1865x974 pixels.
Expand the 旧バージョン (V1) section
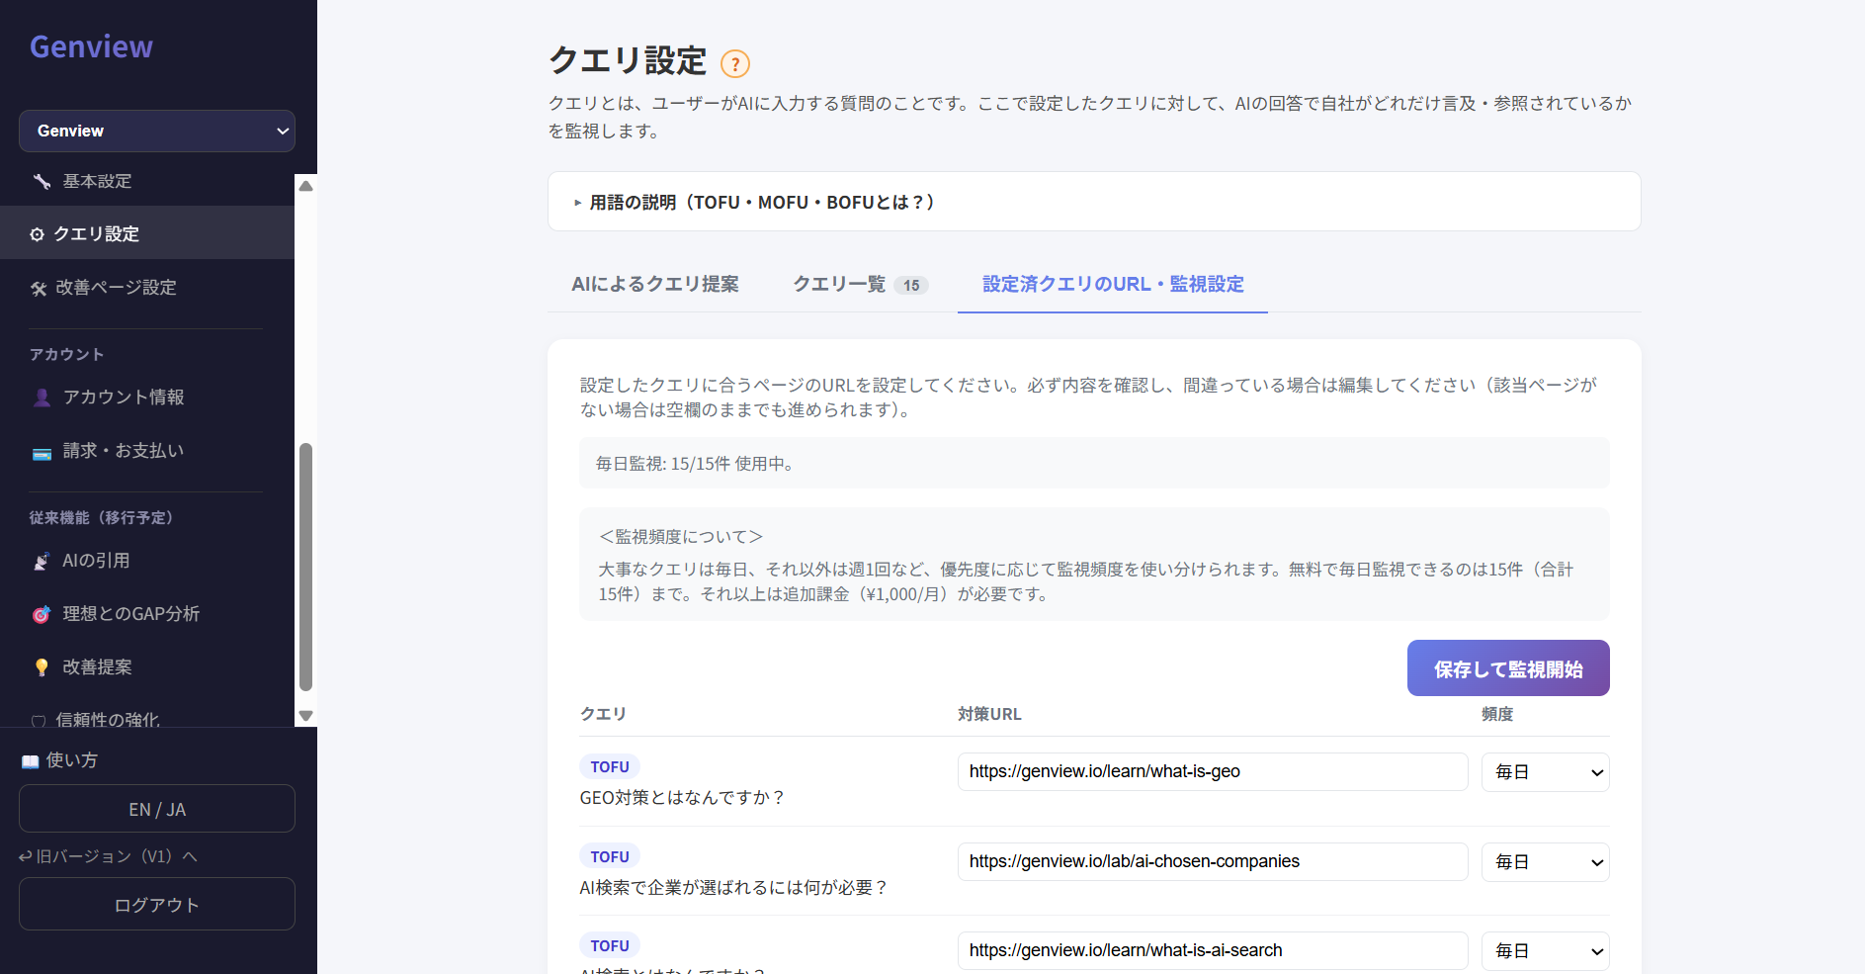[108, 856]
